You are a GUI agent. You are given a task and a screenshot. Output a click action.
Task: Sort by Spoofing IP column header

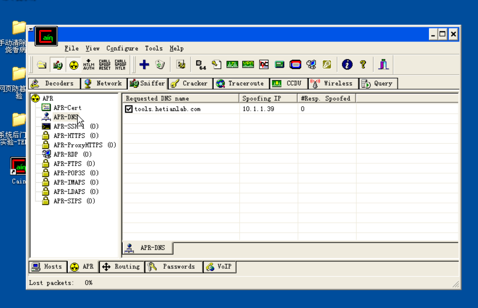coord(268,98)
